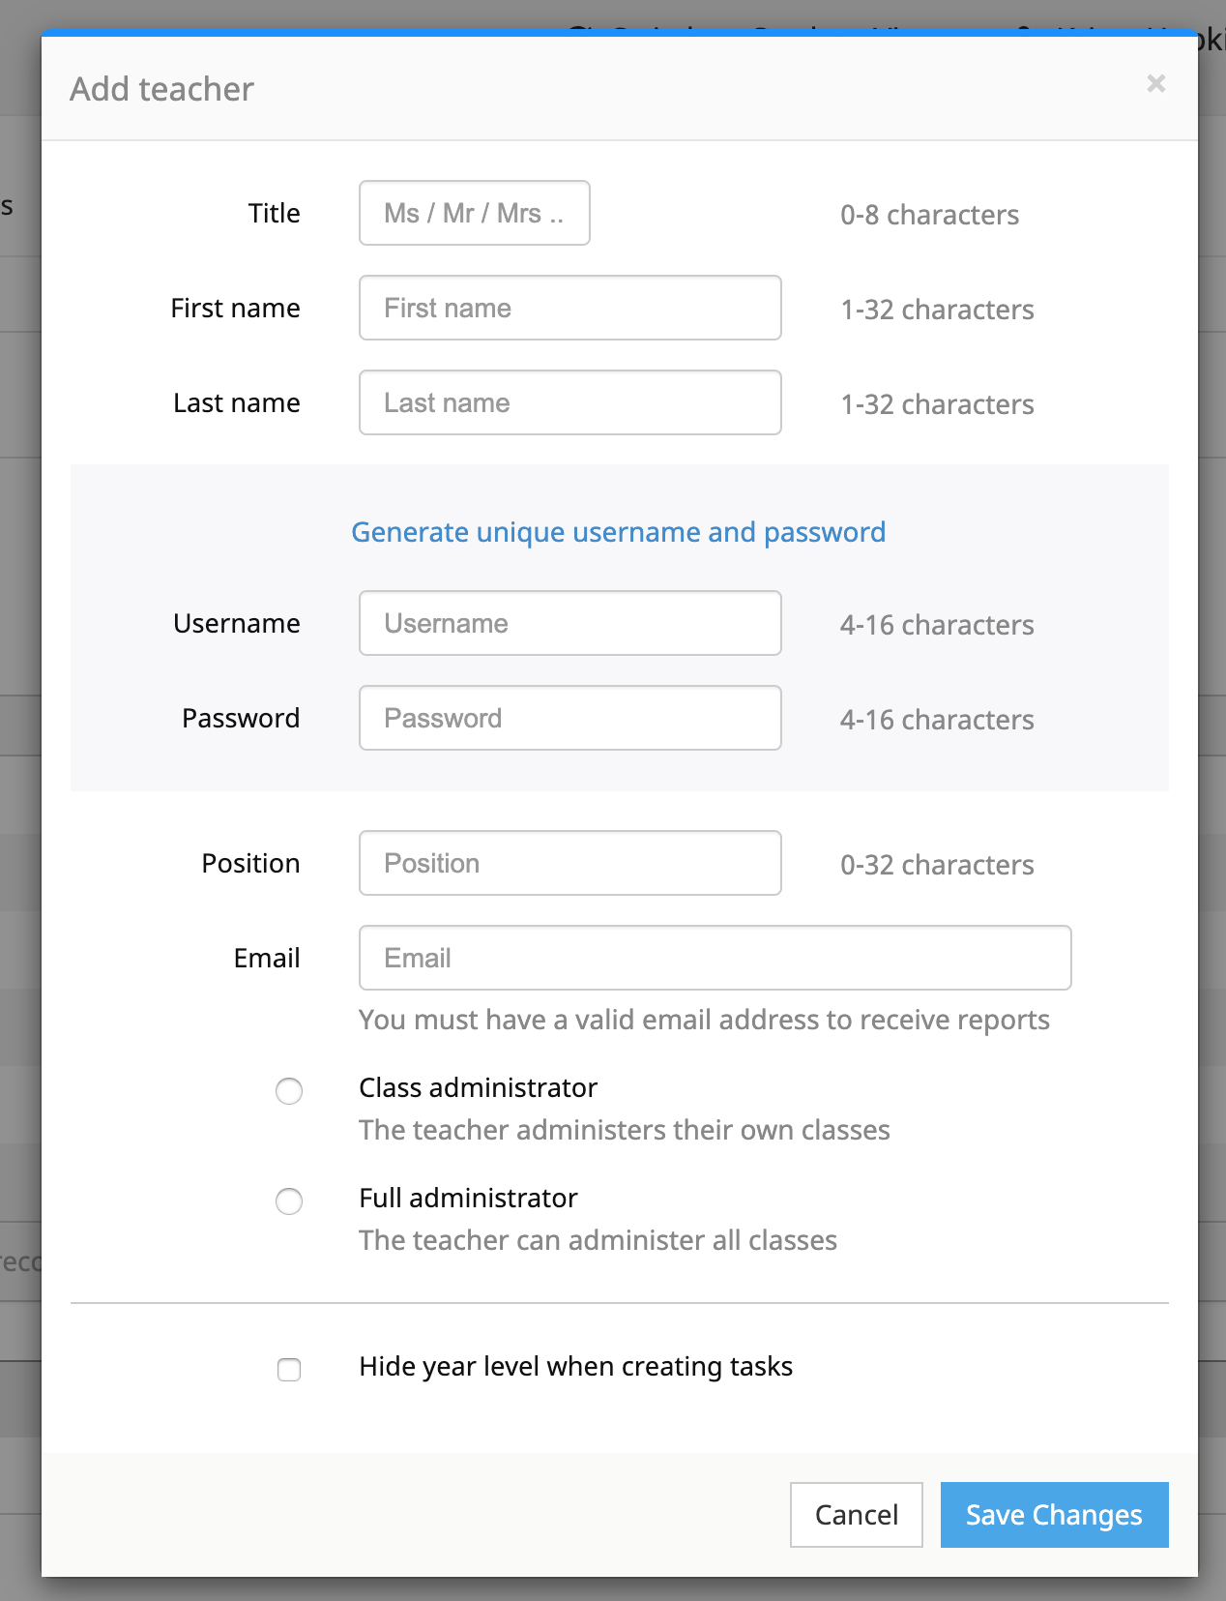The height and width of the screenshot is (1601, 1226).
Task: Enable Hide year level checkbox
Action: coord(289,1370)
